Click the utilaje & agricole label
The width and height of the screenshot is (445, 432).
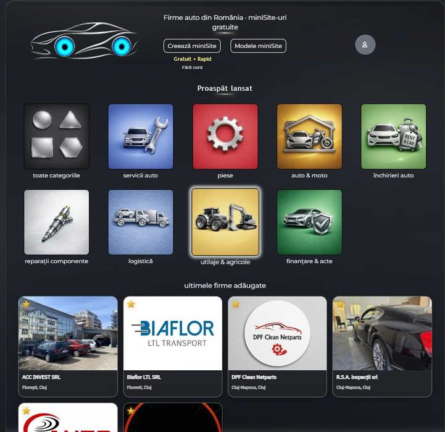[225, 262]
